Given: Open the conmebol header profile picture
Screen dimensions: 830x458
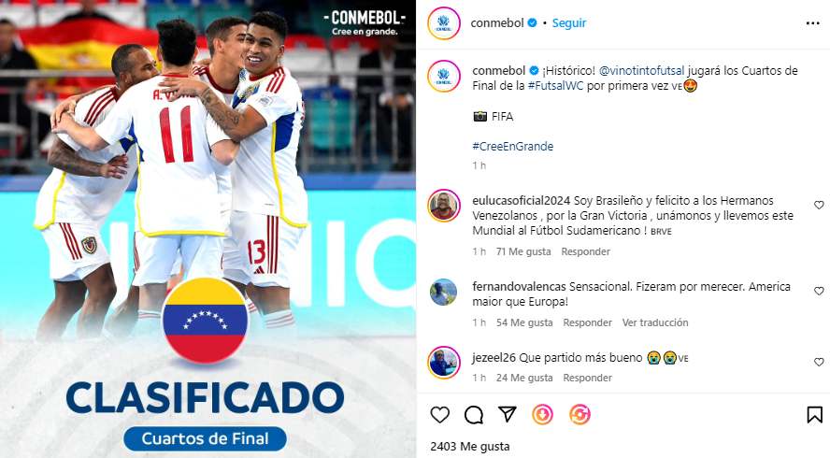Looking at the screenshot, I should pyautogui.click(x=444, y=23).
